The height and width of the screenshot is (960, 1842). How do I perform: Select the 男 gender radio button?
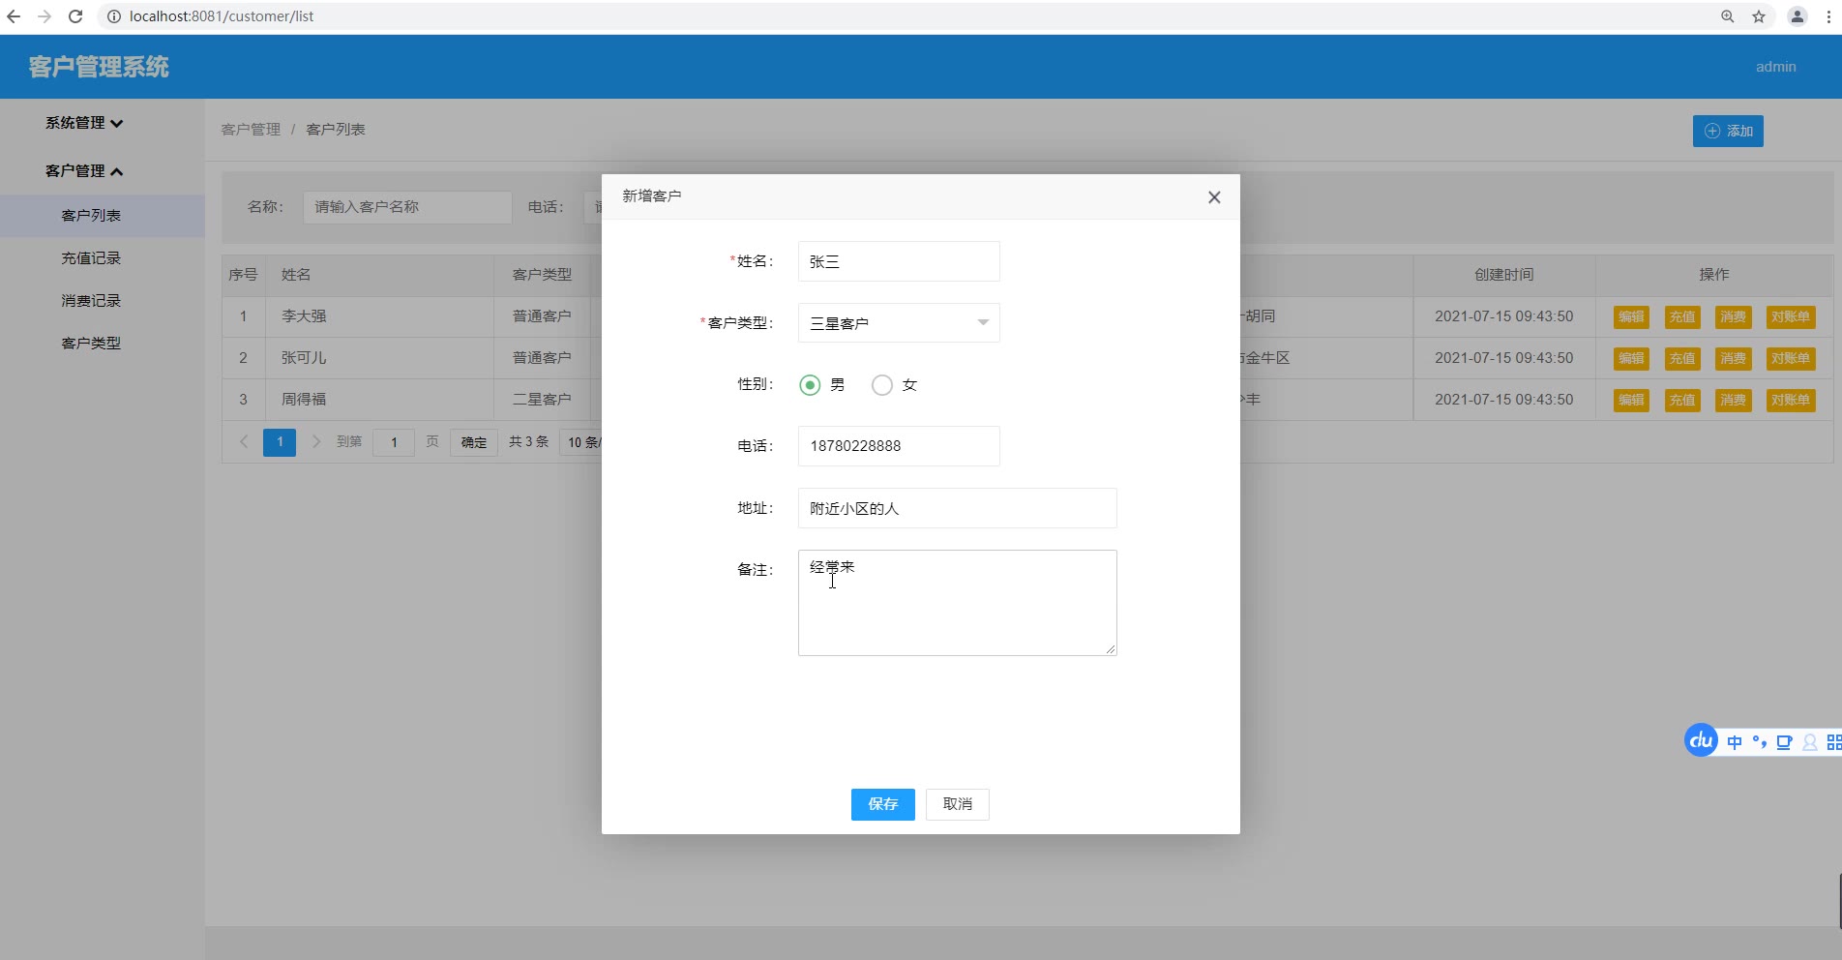coord(810,385)
